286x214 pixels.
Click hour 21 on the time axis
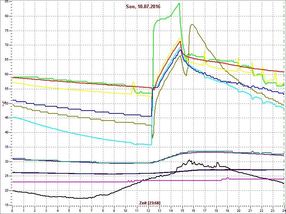pos(250,210)
